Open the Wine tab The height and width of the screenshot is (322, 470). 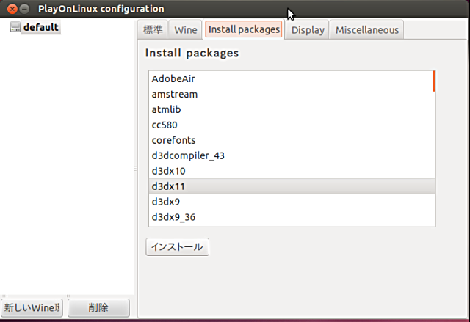[x=186, y=29]
